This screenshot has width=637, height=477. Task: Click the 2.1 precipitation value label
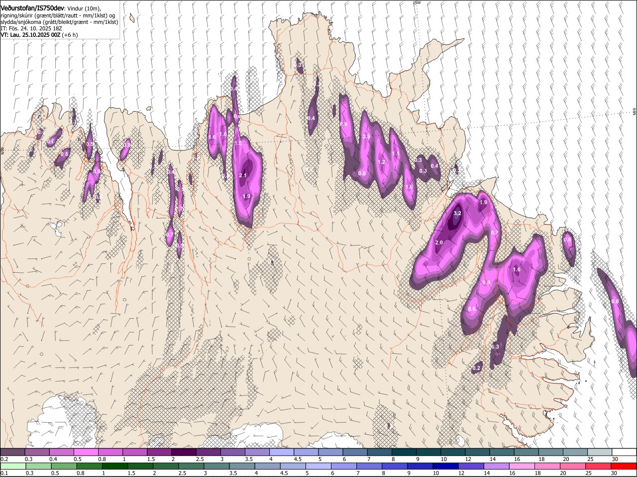(x=243, y=175)
